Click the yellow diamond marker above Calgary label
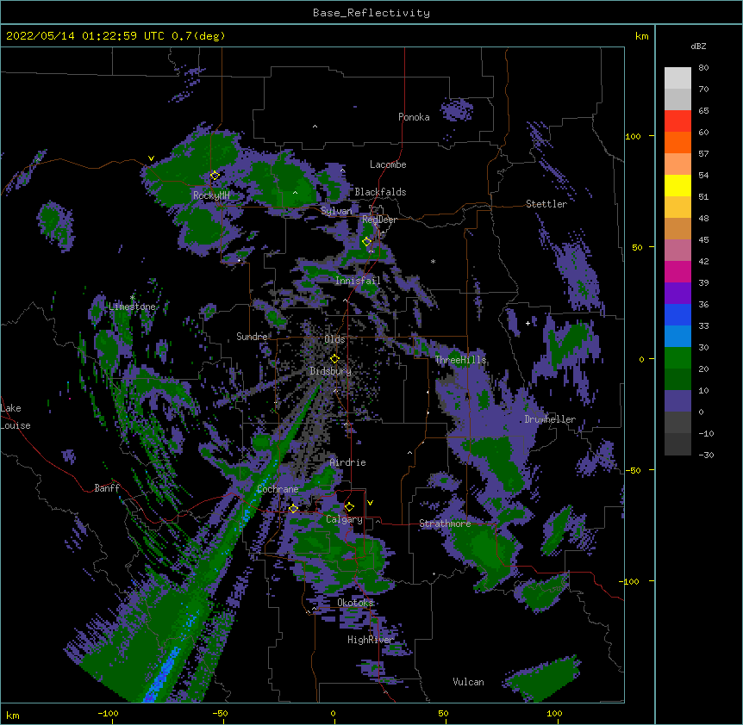The width and height of the screenshot is (743, 725). coord(349,507)
